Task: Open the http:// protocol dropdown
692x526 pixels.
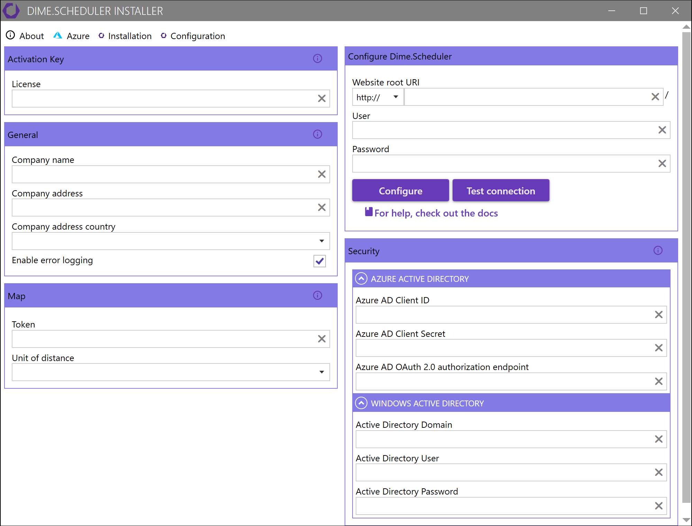Action: click(378, 97)
